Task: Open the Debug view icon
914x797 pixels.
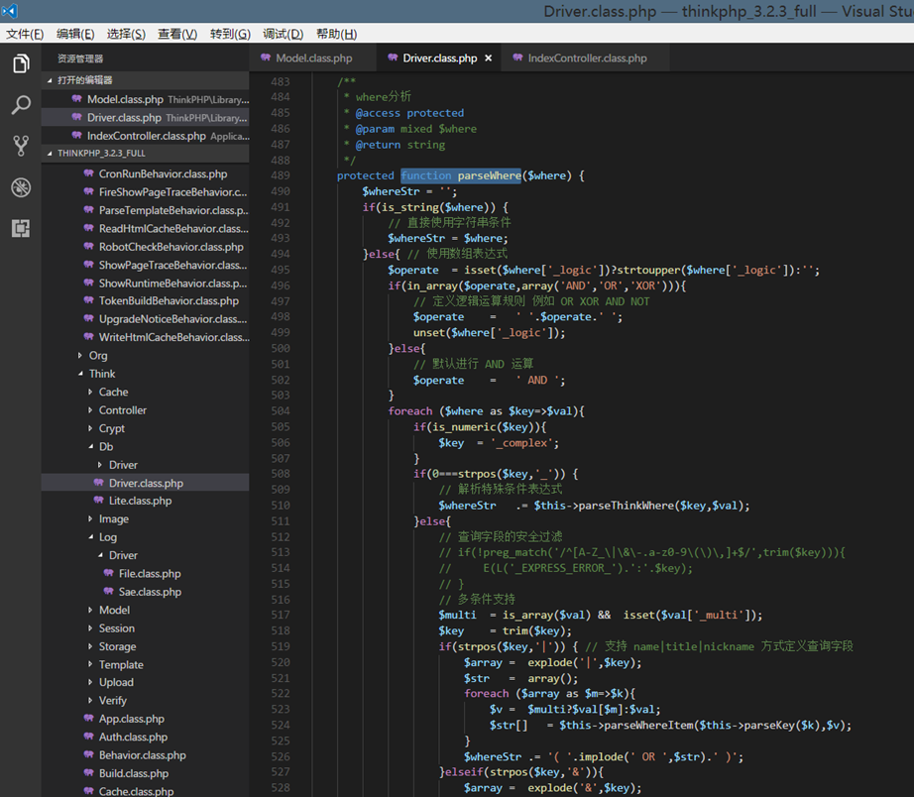Action: (x=21, y=187)
